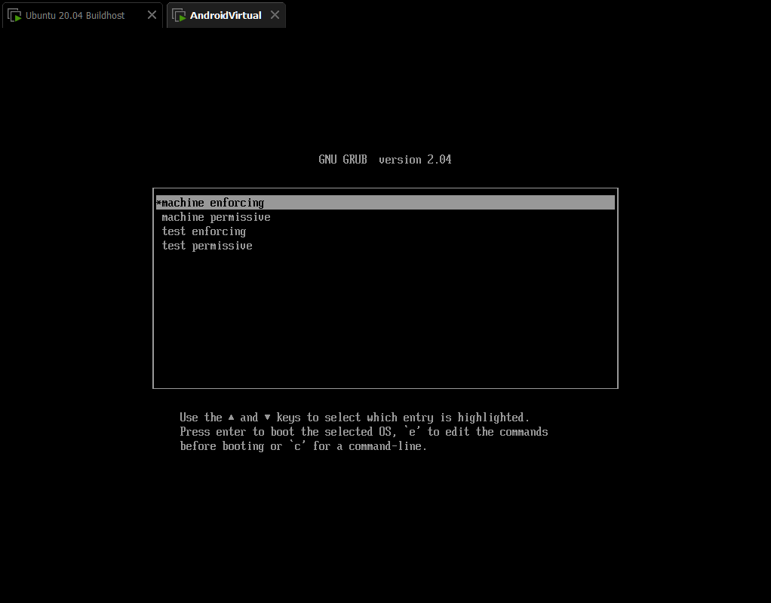
Task: Click the up arrow symbol in help text
Action: (231, 418)
